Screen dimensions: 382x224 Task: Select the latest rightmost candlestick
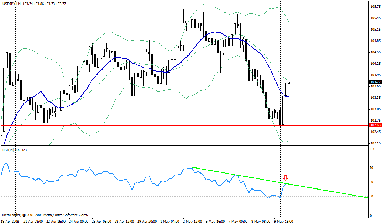click(x=289, y=82)
